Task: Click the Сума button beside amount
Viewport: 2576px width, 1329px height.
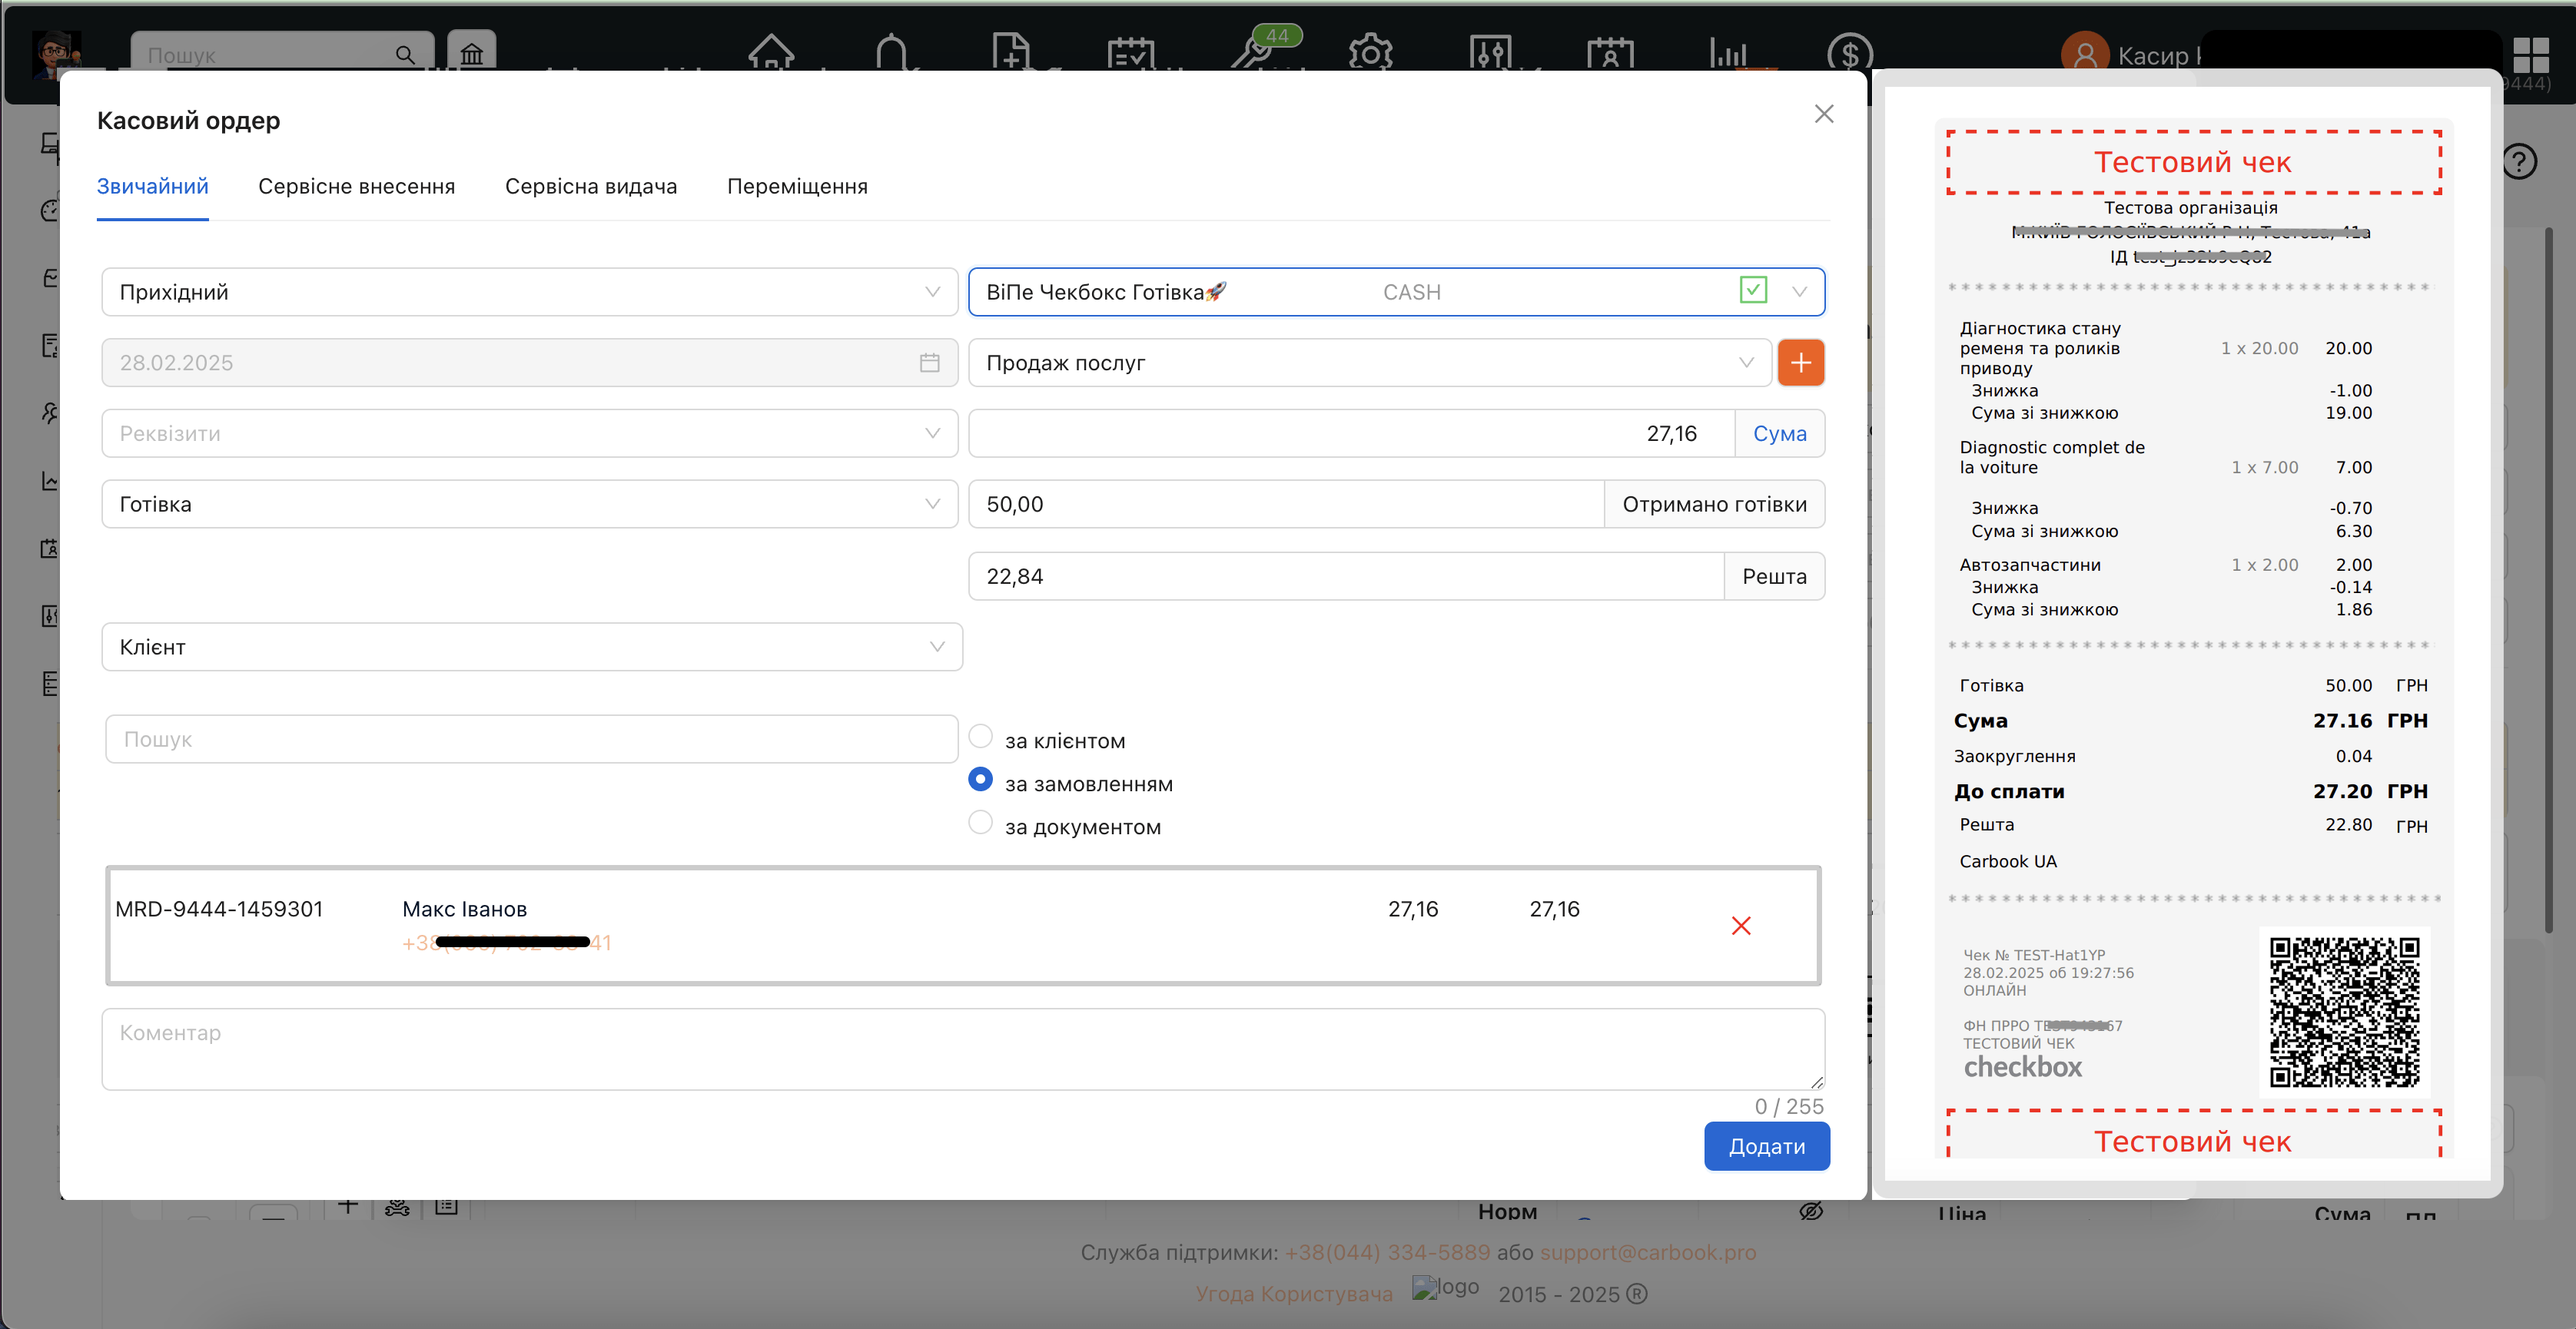Action: tap(1779, 433)
